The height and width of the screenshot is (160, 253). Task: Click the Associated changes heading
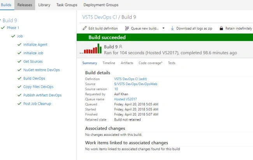tap(105, 128)
